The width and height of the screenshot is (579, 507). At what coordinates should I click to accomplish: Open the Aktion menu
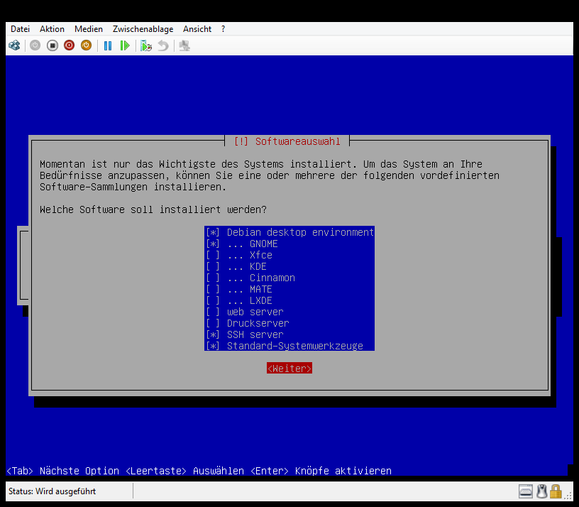click(x=52, y=29)
